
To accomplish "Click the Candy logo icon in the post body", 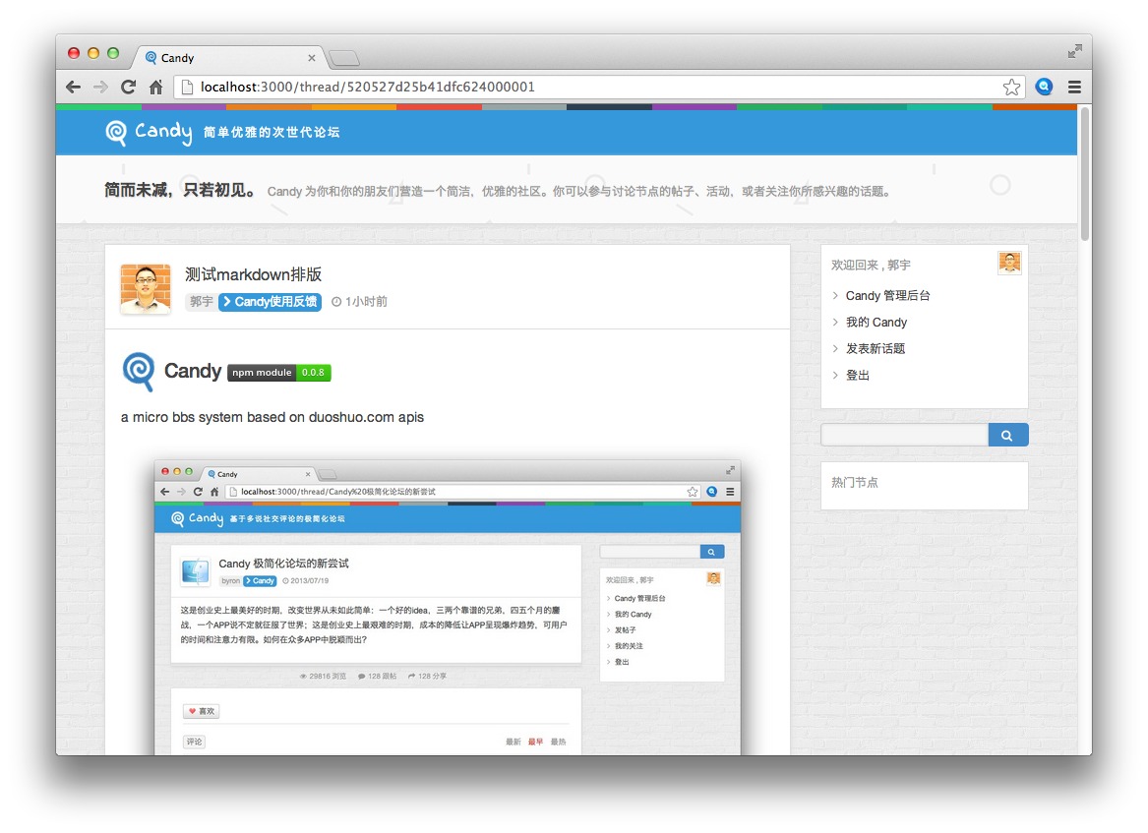I will click(x=139, y=372).
